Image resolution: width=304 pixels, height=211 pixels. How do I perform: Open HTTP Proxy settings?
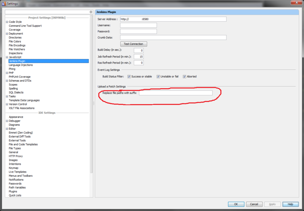click(16, 156)
